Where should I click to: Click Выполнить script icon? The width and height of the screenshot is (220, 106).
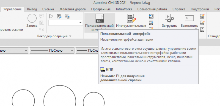189,18
